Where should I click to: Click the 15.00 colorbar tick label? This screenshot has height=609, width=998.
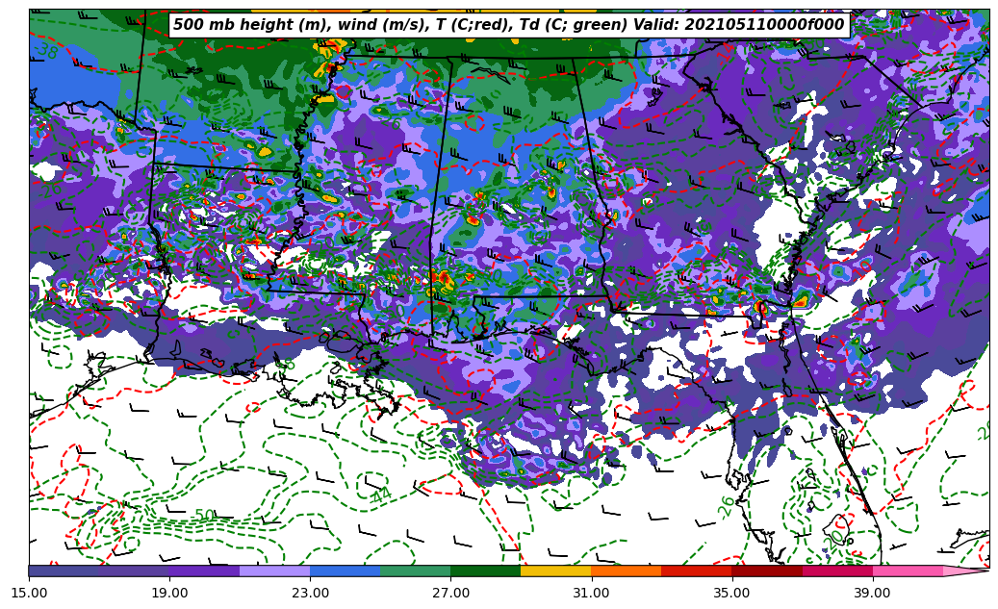[x=29, y=593]
